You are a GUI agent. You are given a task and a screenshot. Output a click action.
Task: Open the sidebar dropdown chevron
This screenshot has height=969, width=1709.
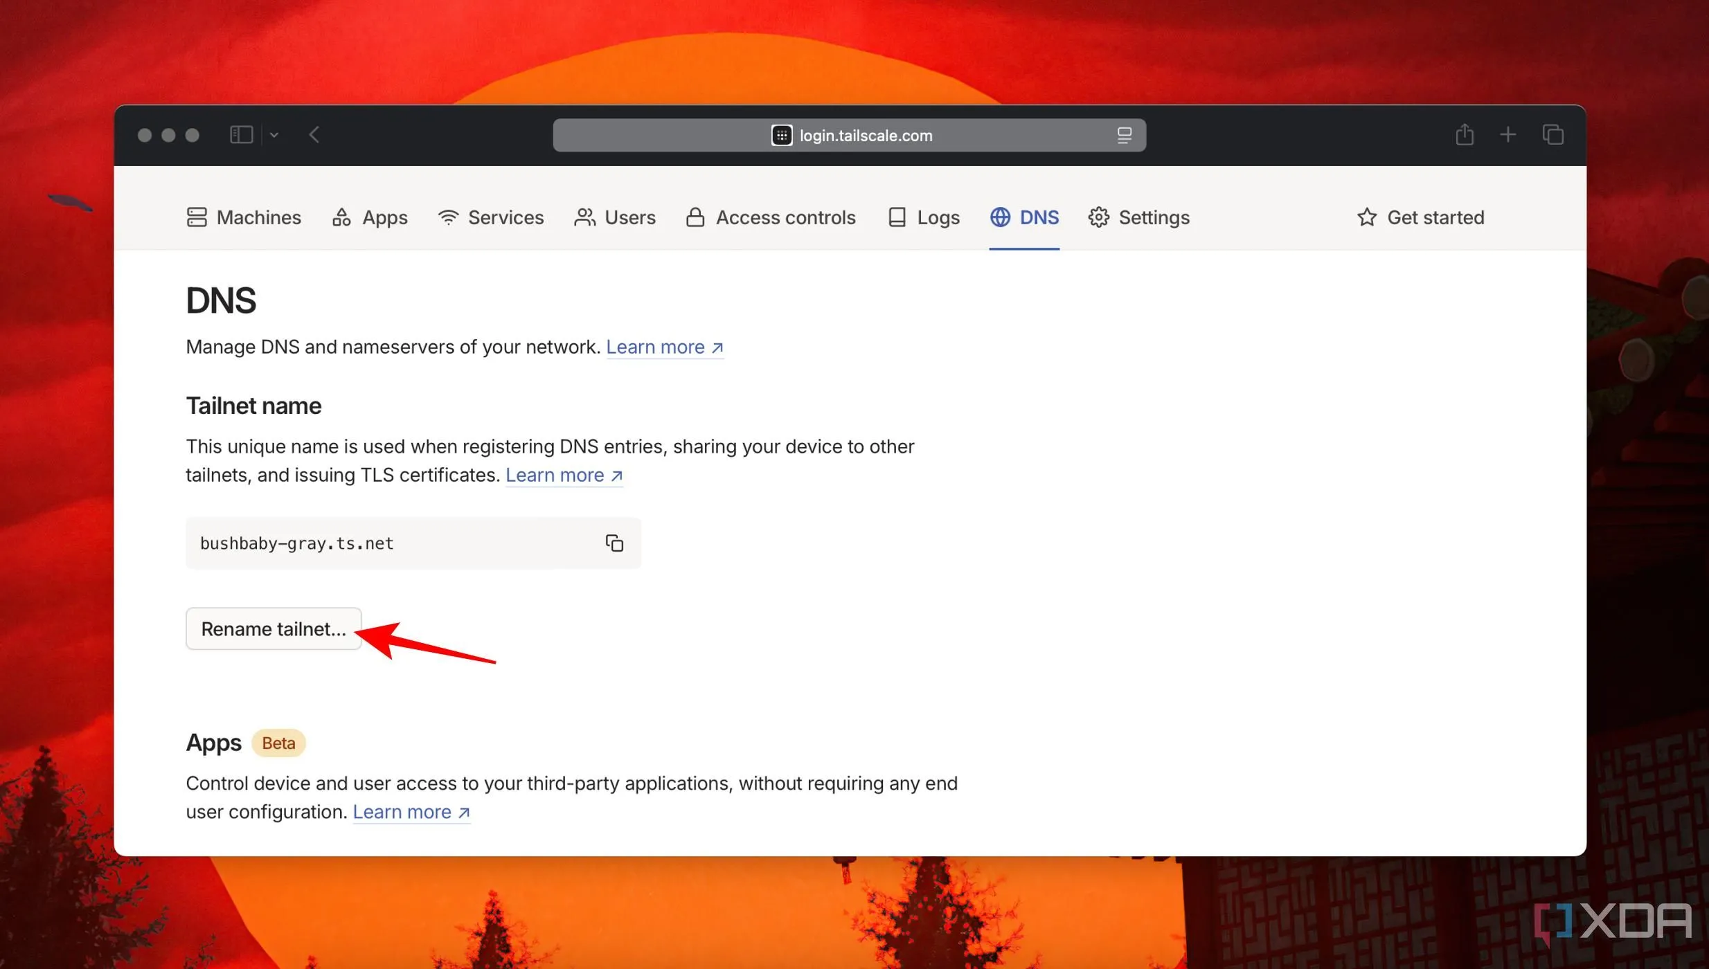click(274, 135)
